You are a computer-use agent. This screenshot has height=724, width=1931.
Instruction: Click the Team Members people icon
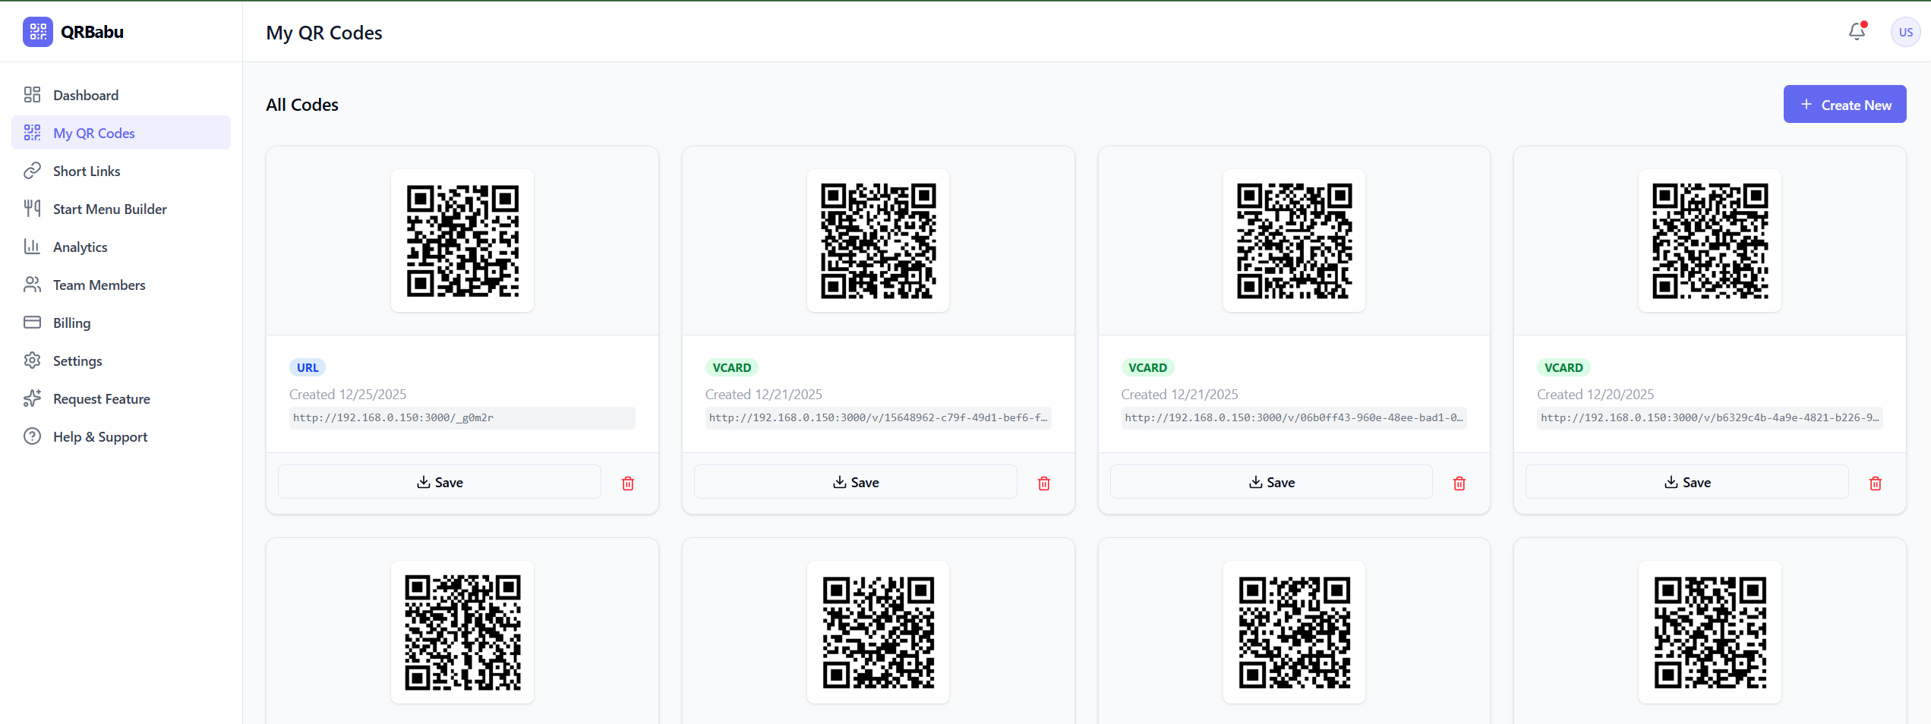point(32,285)
